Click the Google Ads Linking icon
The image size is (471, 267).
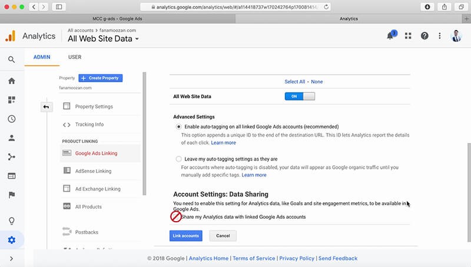(67, 153)
